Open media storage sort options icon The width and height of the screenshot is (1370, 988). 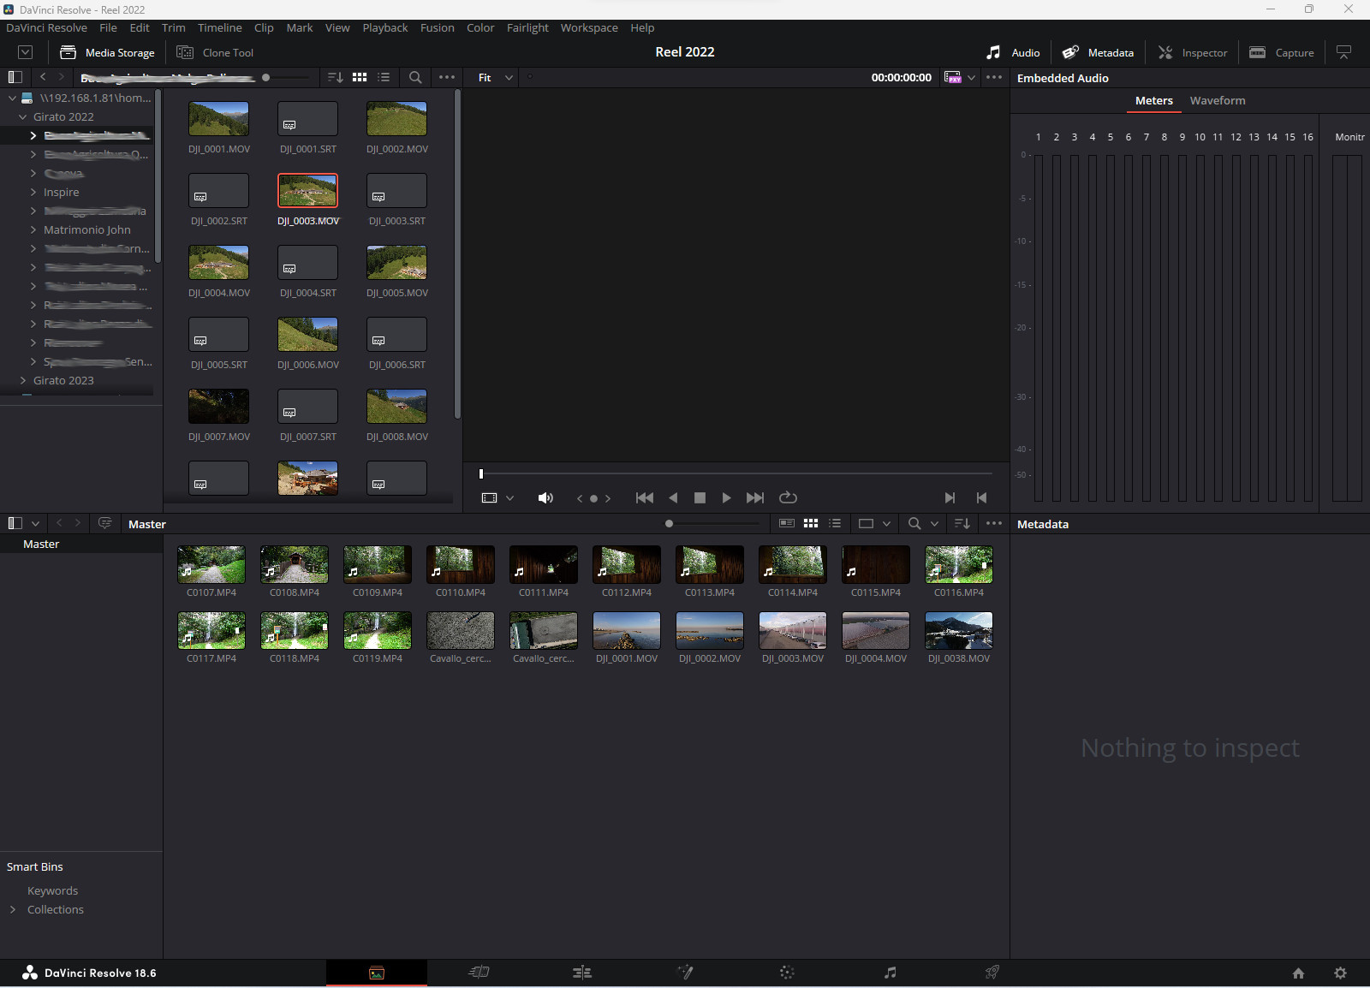tap(336, 77)
